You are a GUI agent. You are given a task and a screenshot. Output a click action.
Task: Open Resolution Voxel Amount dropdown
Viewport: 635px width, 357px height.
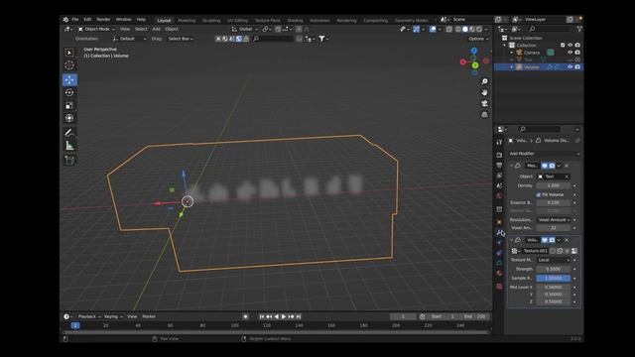pyautogui.click(x=554, y=220)
